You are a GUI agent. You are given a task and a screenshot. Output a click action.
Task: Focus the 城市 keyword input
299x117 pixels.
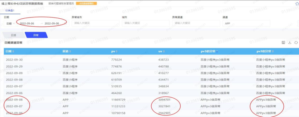tap(146, 23)
